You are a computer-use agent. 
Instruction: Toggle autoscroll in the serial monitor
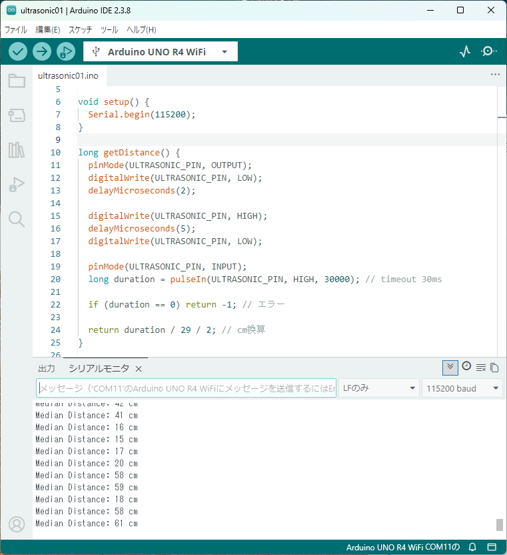pos(450,368)
